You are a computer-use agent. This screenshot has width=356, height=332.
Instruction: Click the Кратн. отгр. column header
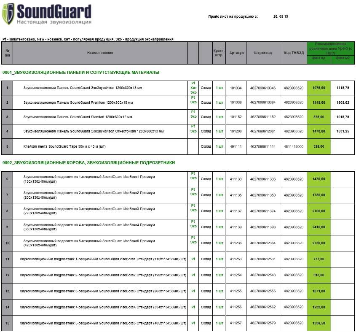[219, 53]
